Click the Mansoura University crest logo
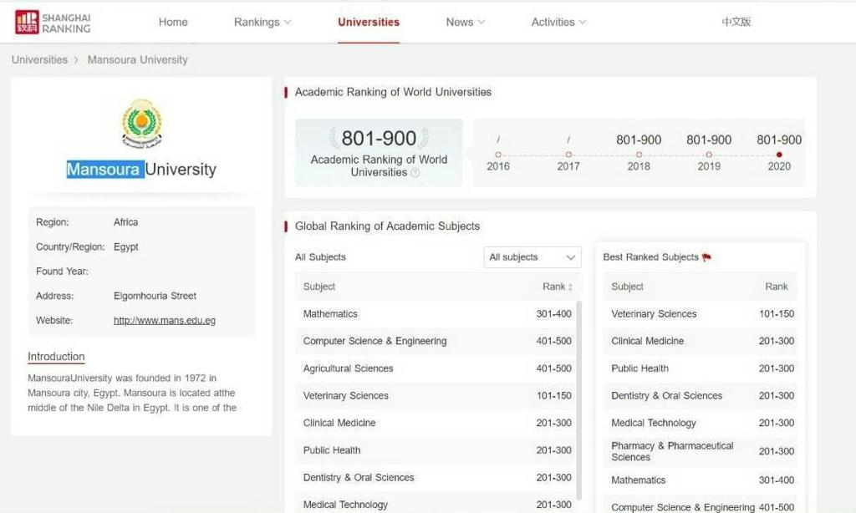 tap(142, 124)
